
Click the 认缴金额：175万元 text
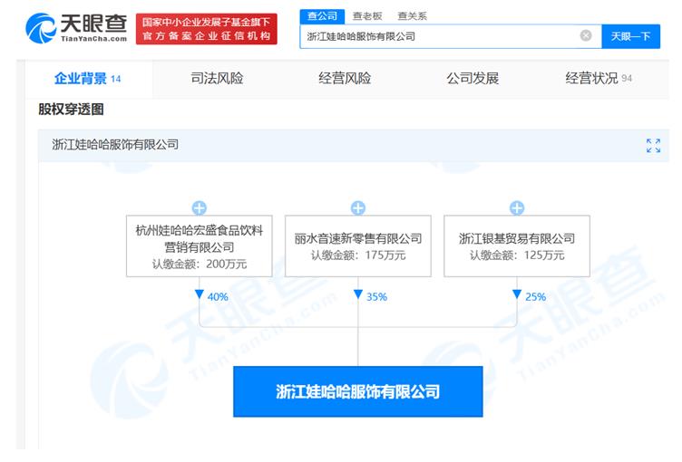(358, 255)
